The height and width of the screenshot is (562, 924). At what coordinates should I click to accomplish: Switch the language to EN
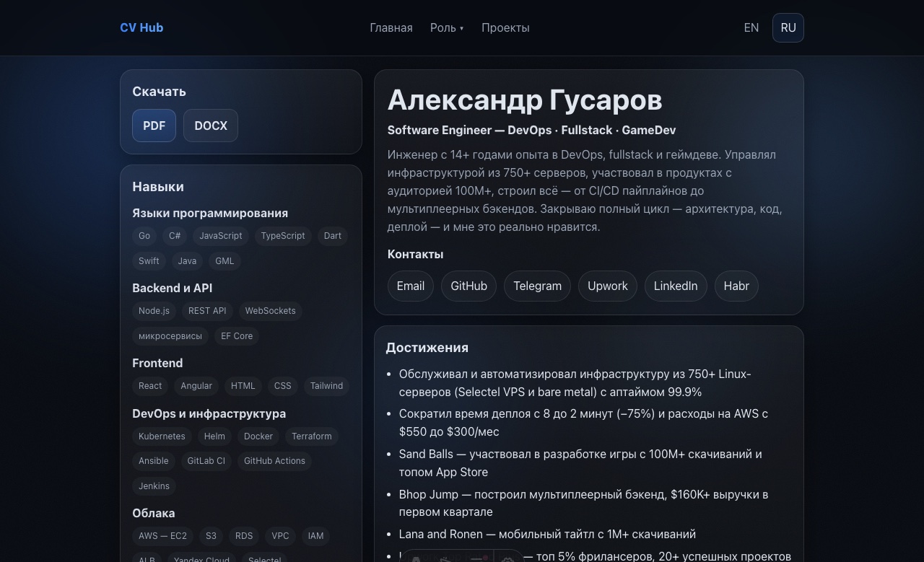tap(751, 27)
